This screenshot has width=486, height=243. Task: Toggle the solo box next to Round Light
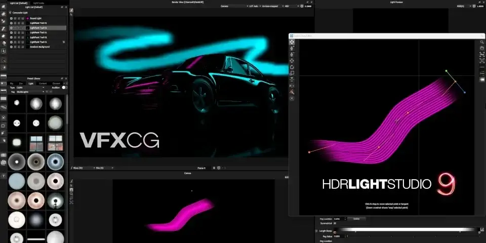coord(15,18)
